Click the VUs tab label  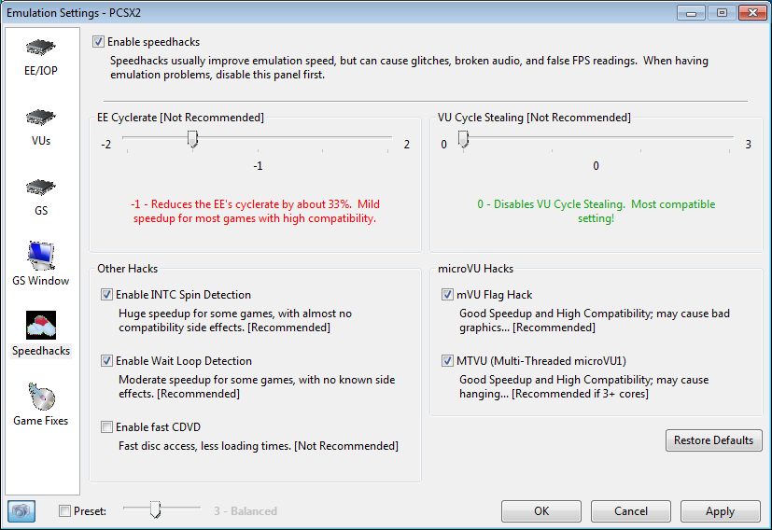(41, 141)
